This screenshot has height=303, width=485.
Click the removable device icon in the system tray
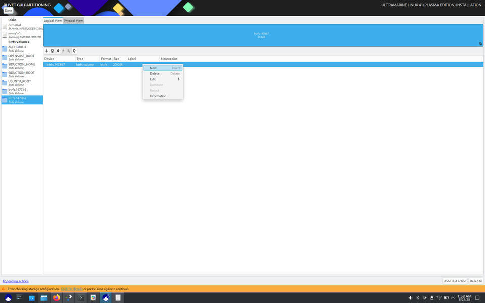click(432, 298)
